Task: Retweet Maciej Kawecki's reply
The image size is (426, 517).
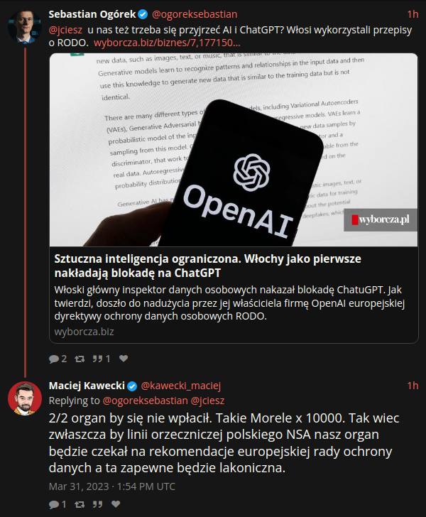Action: pos(80,504)
